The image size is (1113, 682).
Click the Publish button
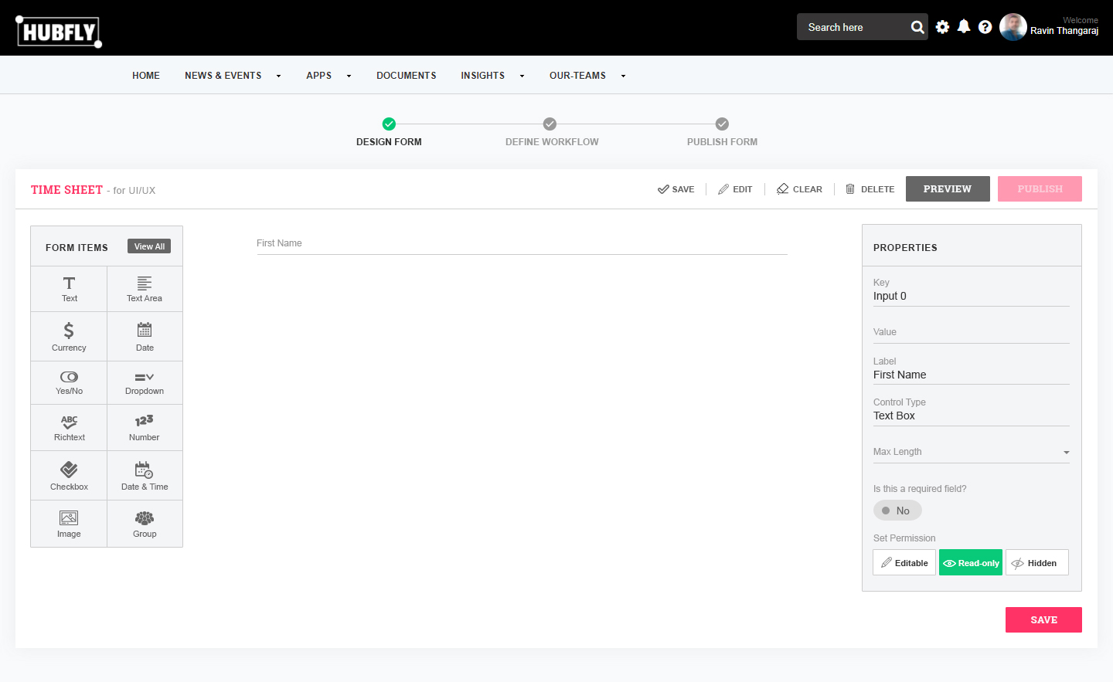click(x=1040, y=188)
